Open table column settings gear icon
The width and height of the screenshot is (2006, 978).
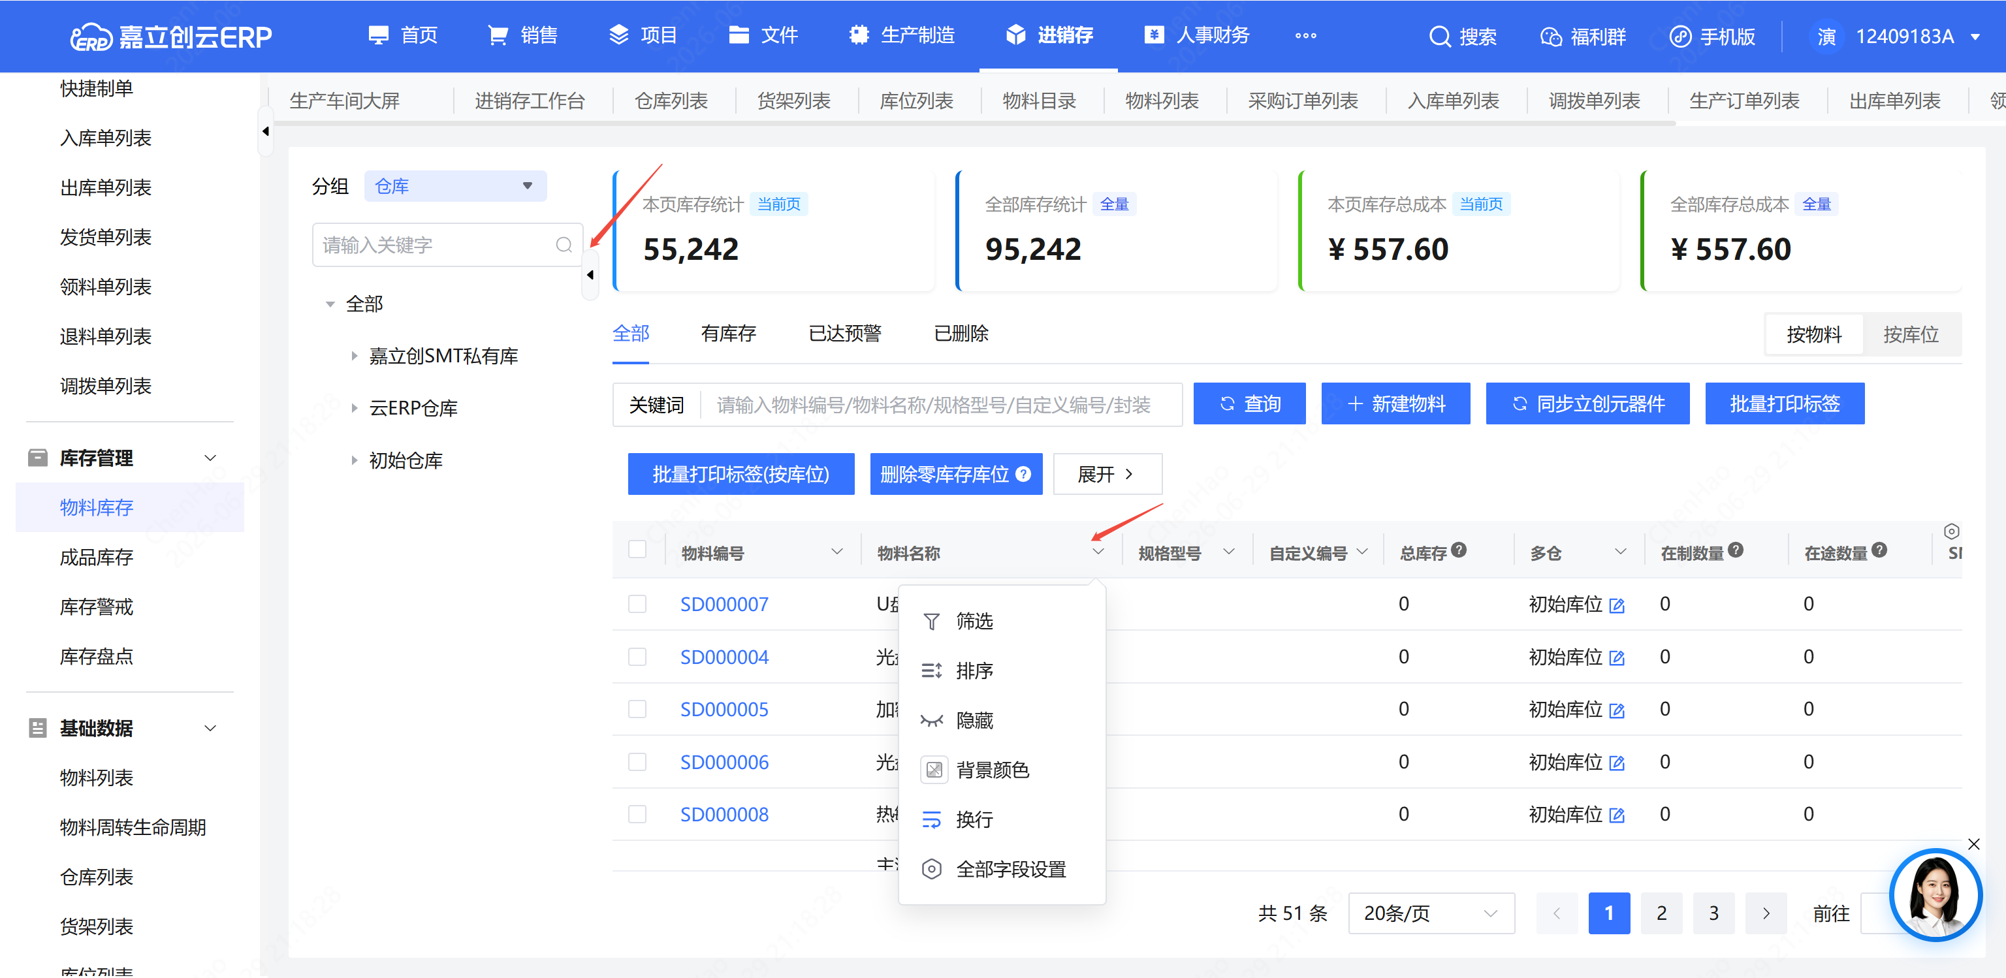click(1952, 531)
